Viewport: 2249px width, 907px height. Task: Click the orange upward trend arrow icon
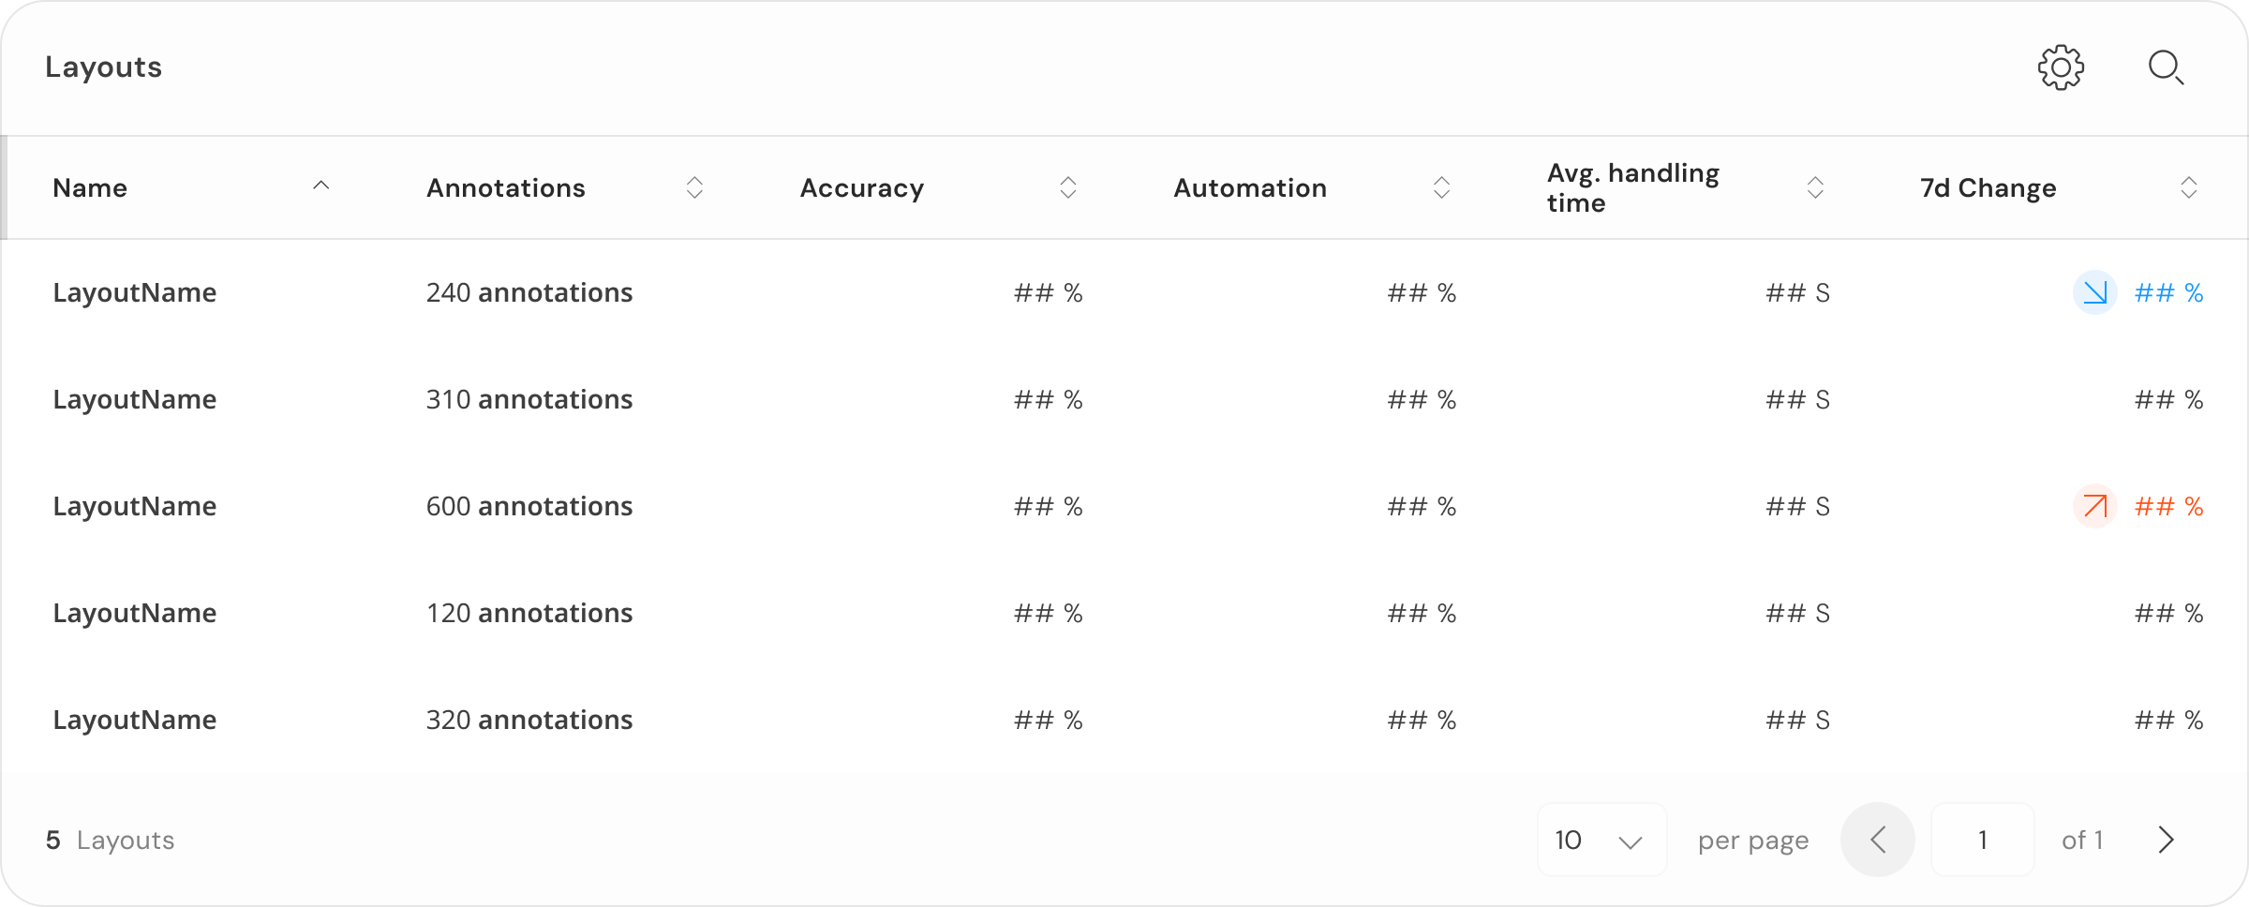coord(2094,507)
